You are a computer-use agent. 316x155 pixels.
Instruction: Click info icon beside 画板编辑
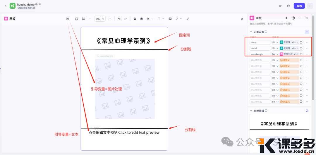(x=266, y=111)
